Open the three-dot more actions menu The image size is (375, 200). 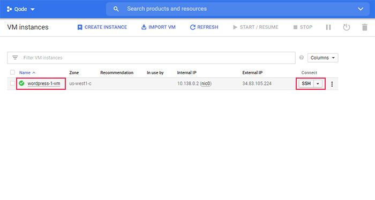pyautogui.click(x=332, y=84)
